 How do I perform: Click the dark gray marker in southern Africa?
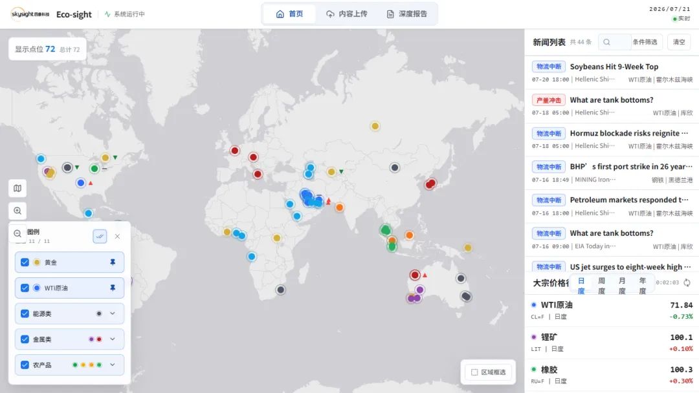coord(280,290)
